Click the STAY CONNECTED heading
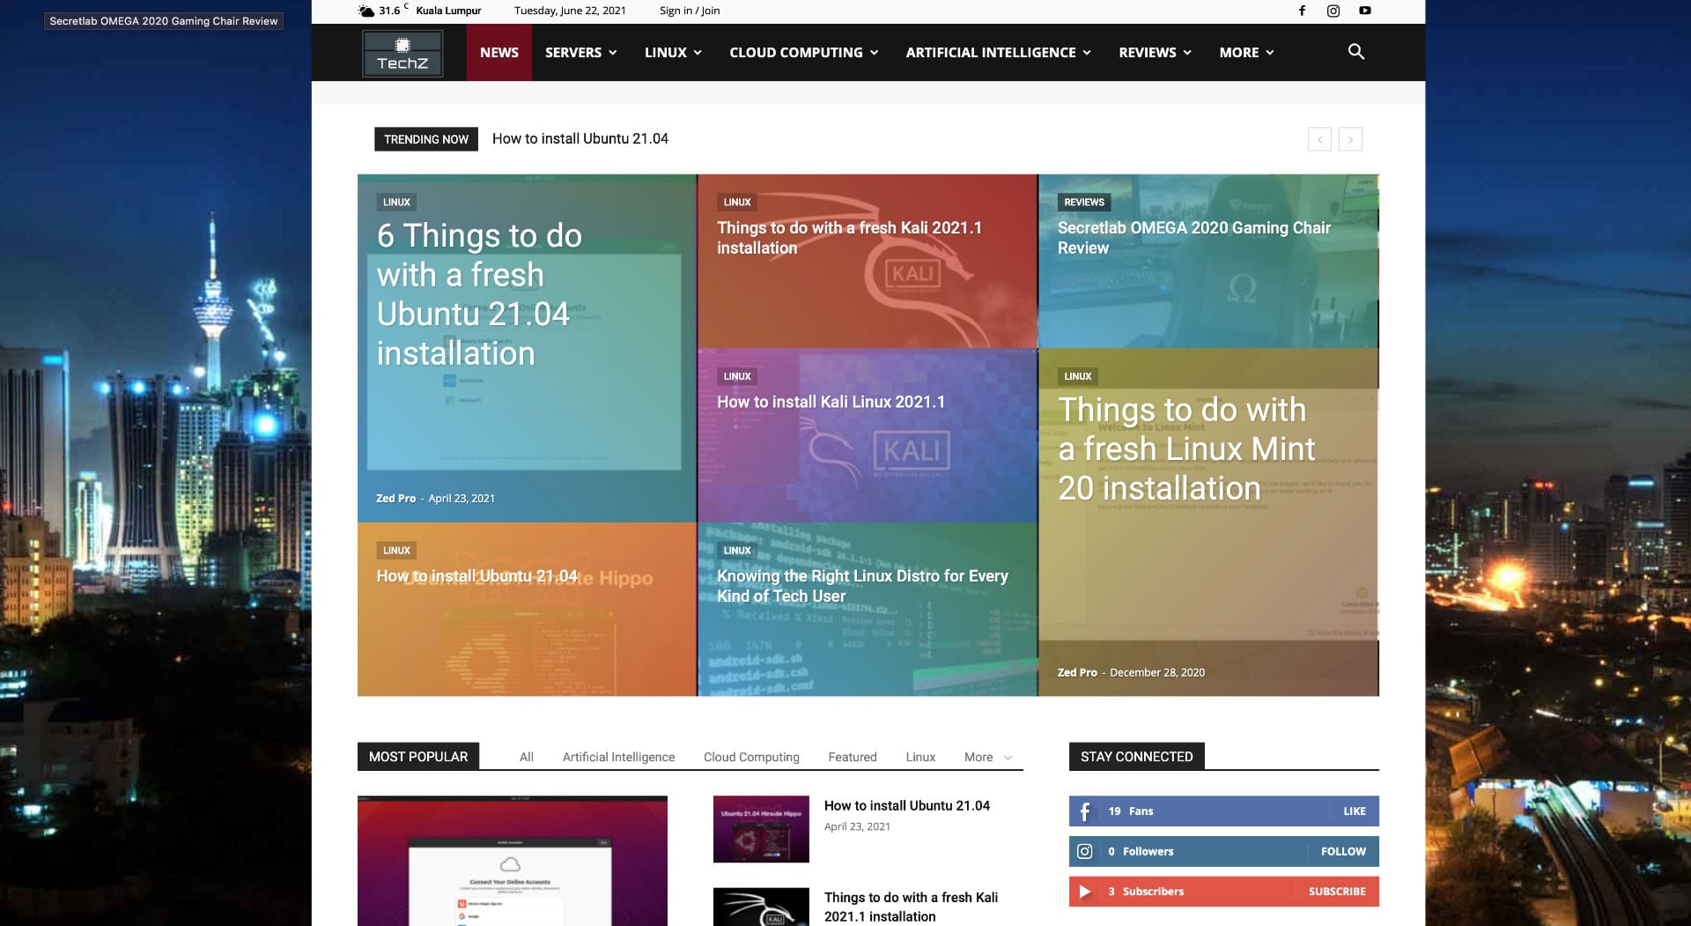Viewport: 1691px width, 926px height. point(1136,757)
